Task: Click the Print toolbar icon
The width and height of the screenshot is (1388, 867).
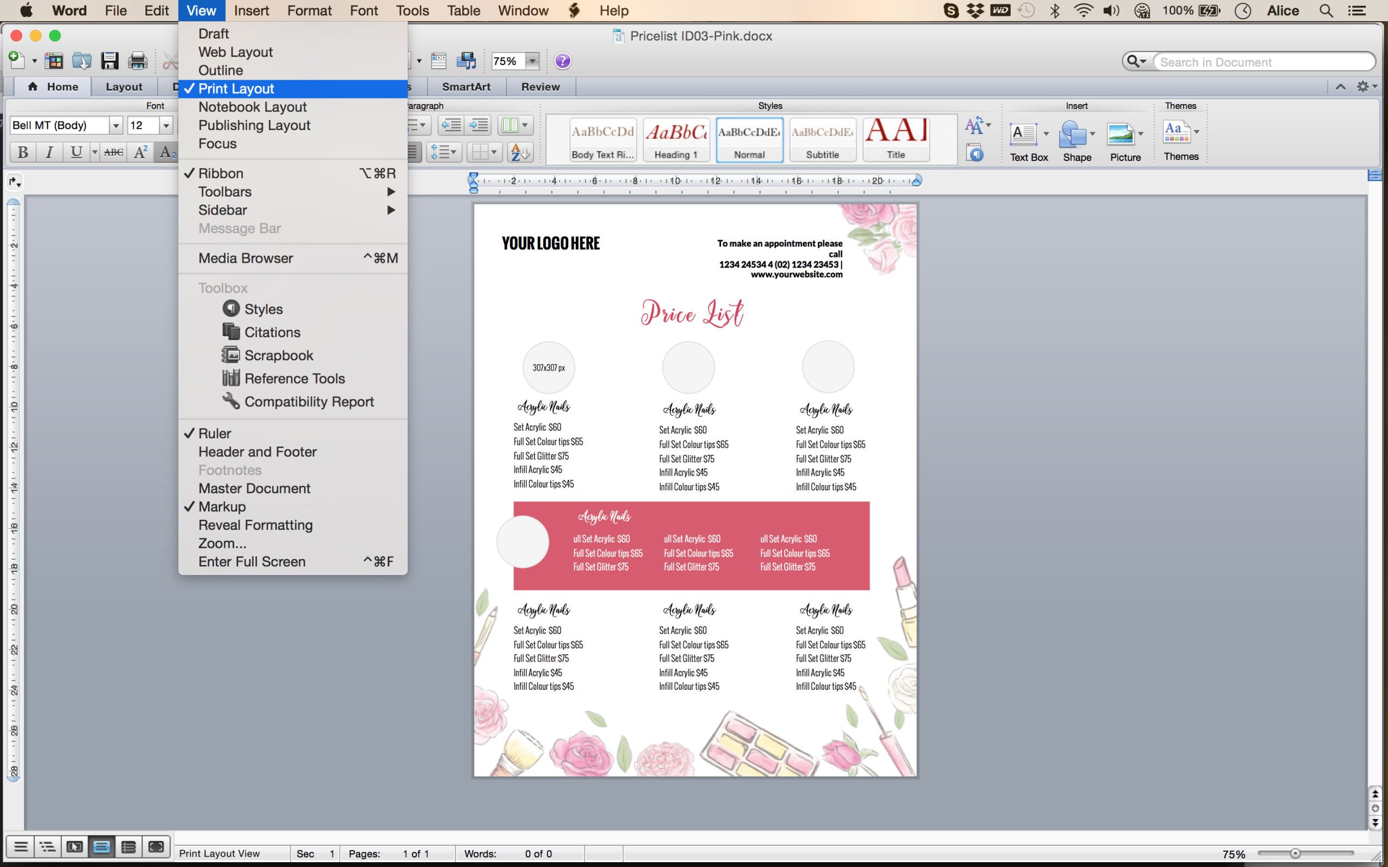Action: 138,61
